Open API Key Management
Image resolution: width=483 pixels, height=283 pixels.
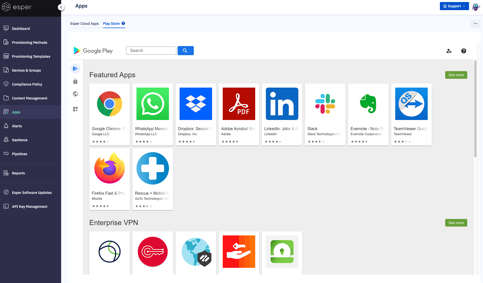point(30,207)
